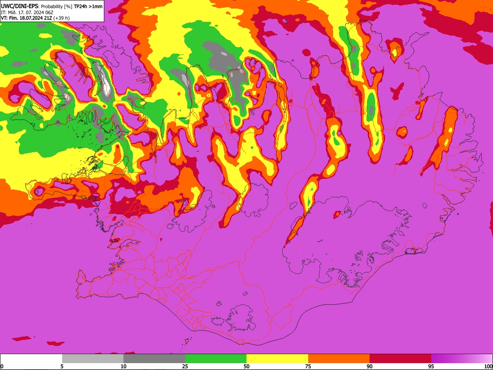The width and height of the screenshot is (493, 370).
Task: Click the yellow 50–75% legend band
Action: tap(277, 359)
